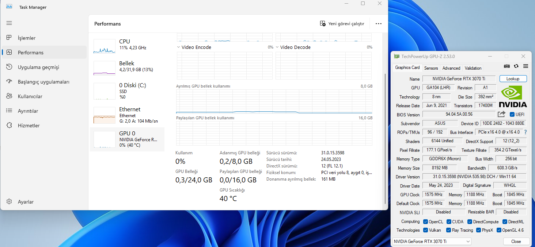
Task: Open the Hizmetler page
Action: point(44,126)
